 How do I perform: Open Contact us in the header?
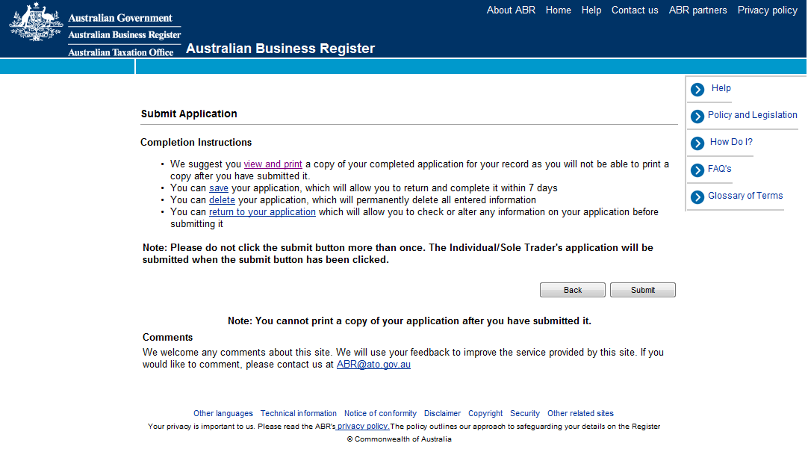[x=635, y=10]
